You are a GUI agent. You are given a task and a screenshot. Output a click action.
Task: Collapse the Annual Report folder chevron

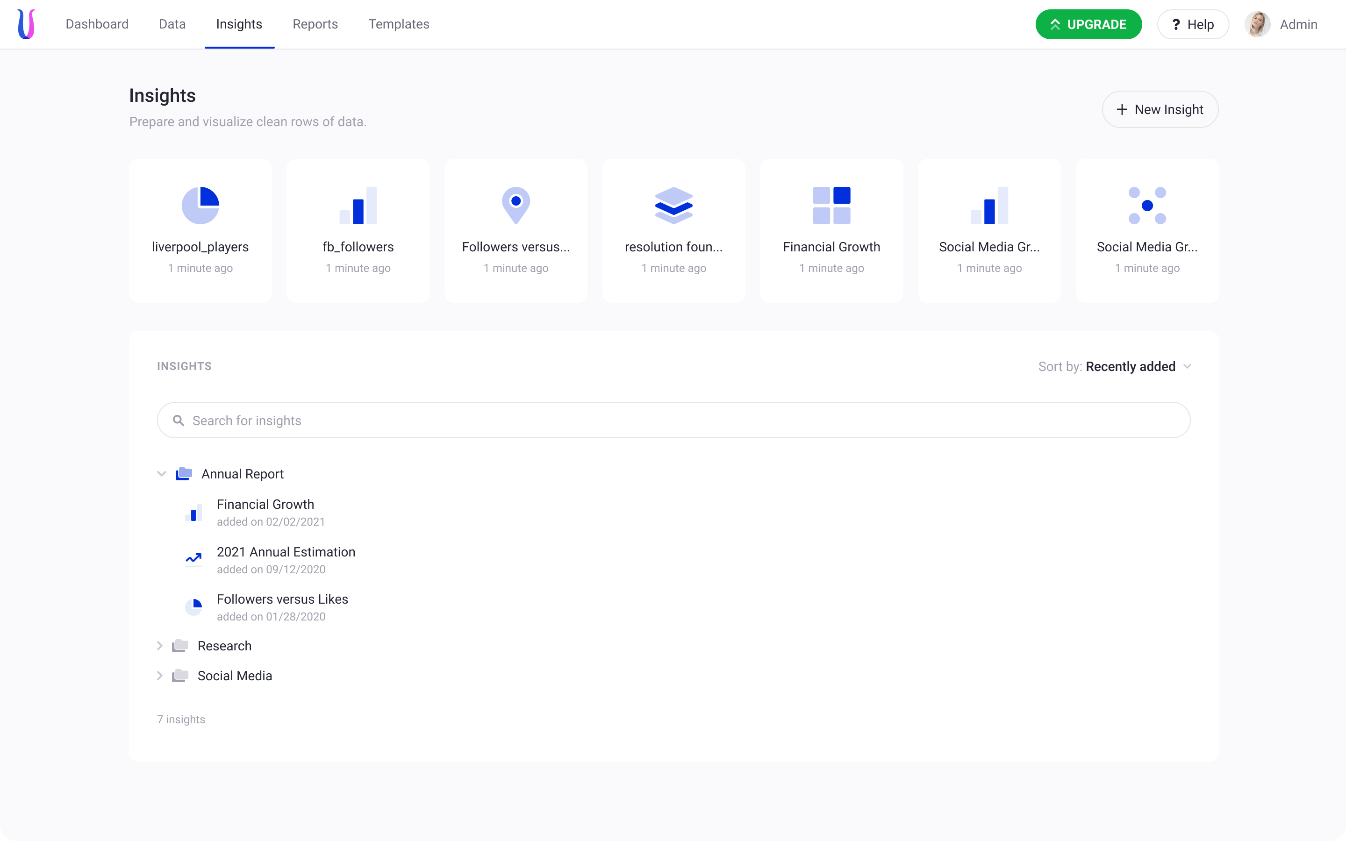point(161,474)
